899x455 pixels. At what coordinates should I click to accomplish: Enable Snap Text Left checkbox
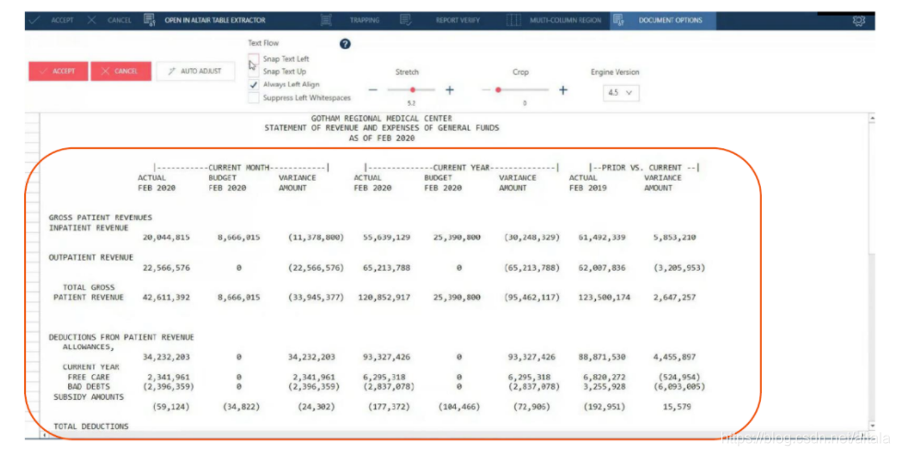click(x=253, y=59)
